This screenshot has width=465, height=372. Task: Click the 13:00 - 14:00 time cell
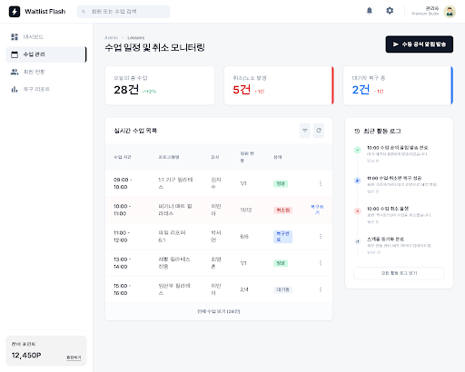122,263
